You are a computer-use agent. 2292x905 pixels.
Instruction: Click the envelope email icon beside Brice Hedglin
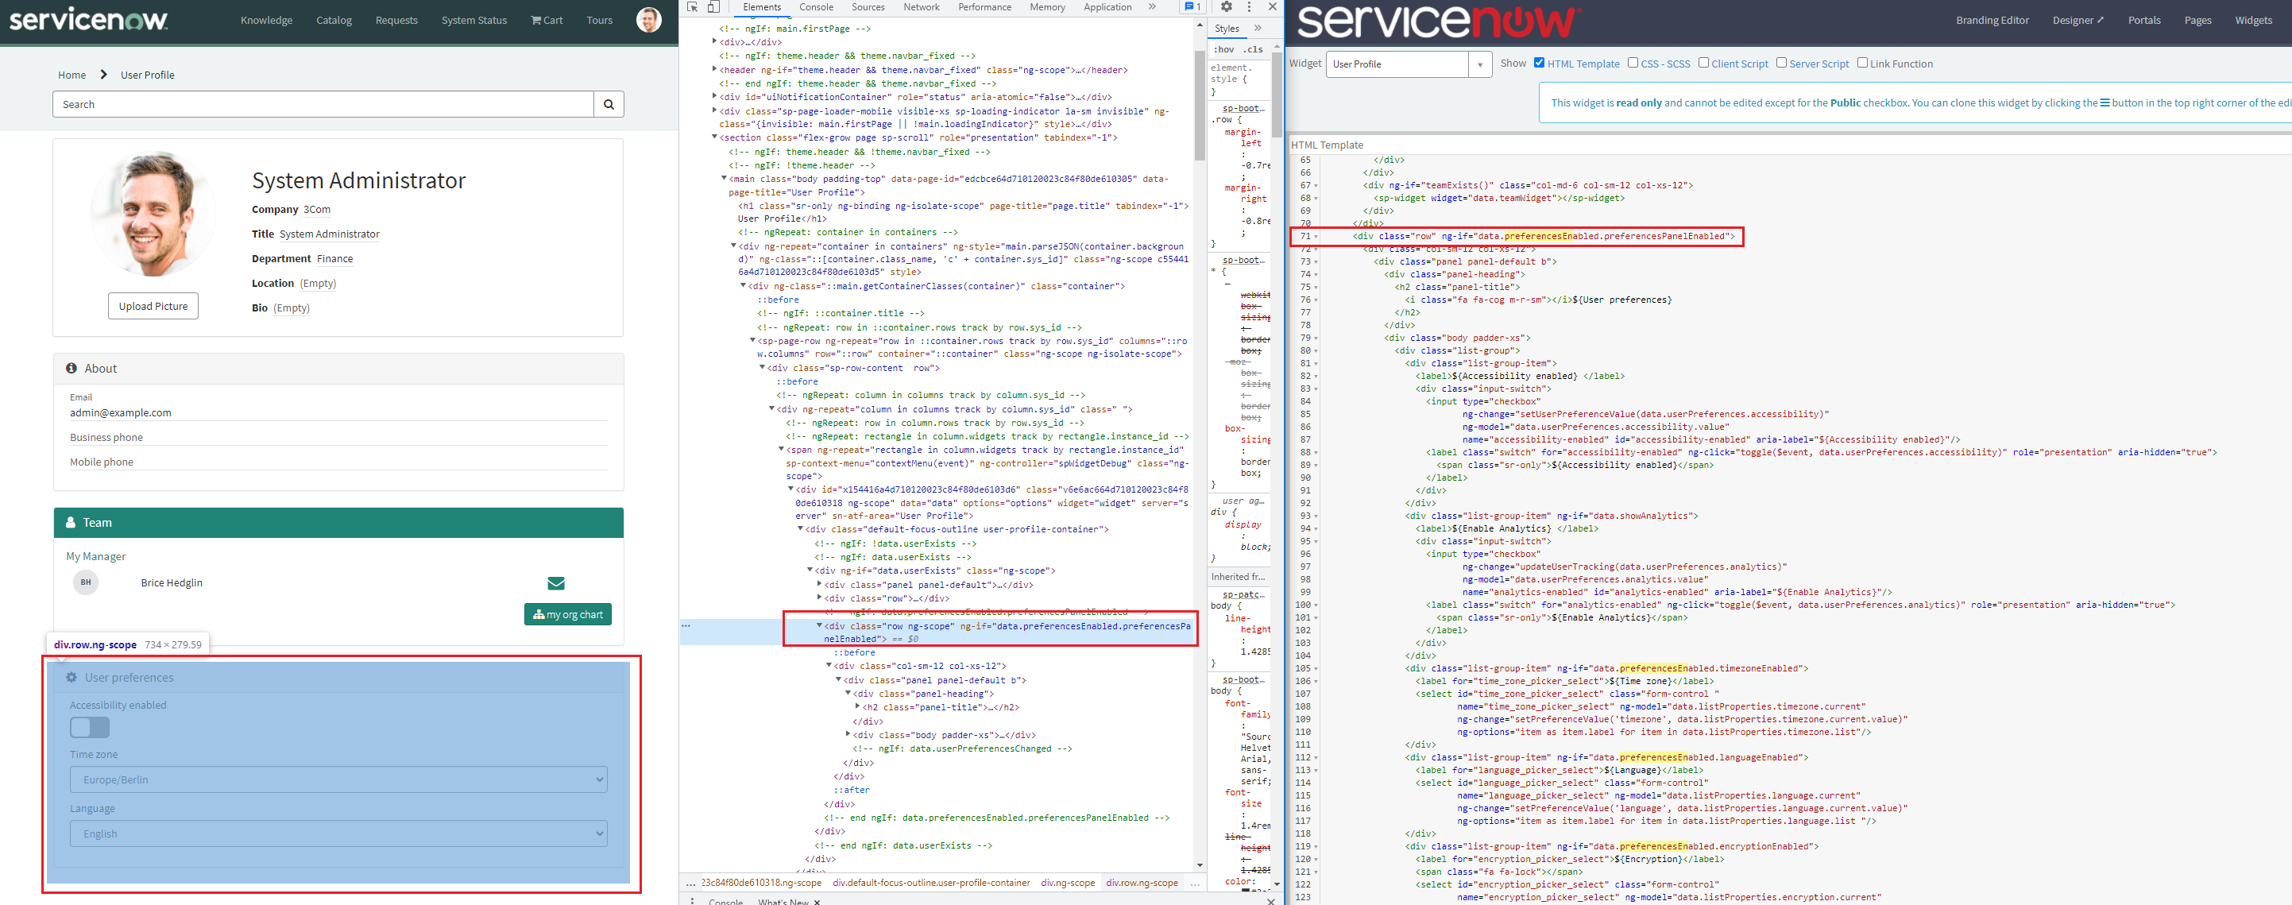point(556,583)
